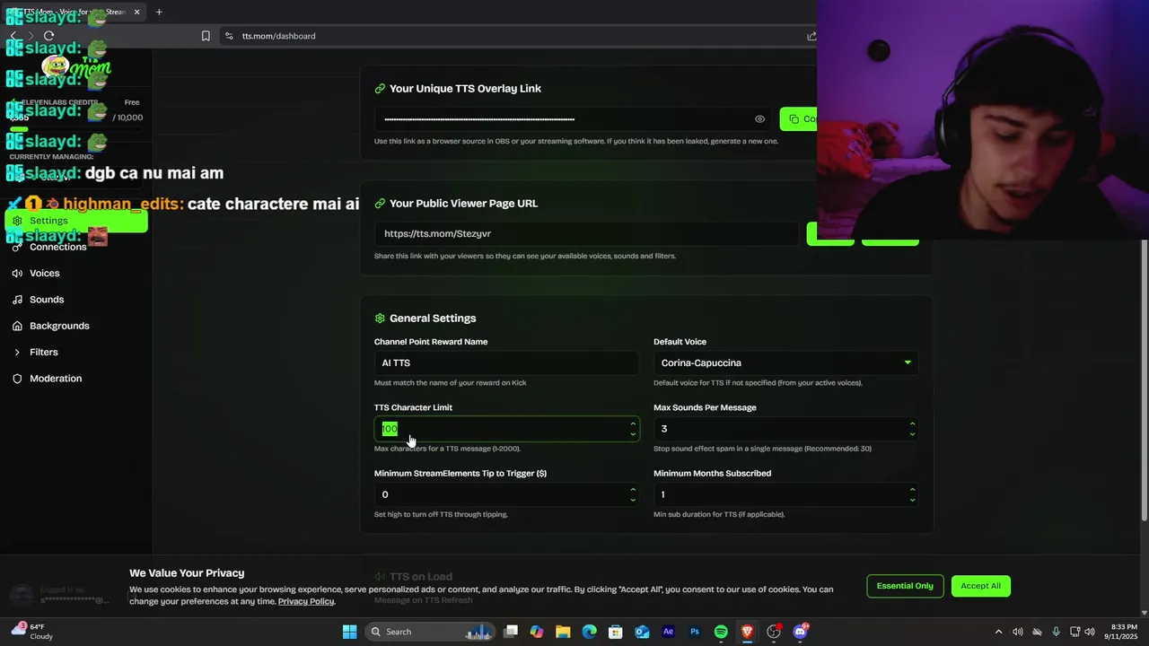
Task: Open Spotify from the taskbar
Action: pyautogui.click(x=721, y=632)
